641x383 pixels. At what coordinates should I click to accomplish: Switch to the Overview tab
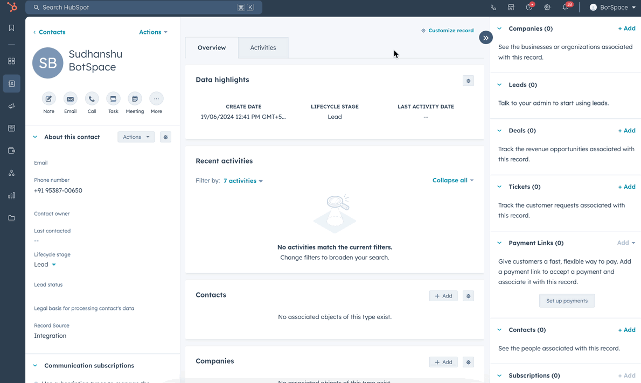click(212, 48)
